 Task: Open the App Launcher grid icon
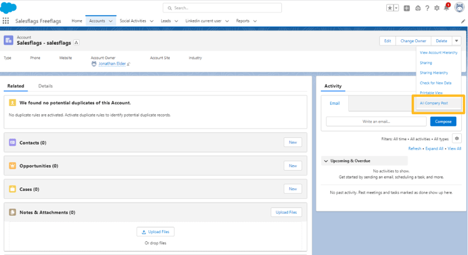[6, 21]
